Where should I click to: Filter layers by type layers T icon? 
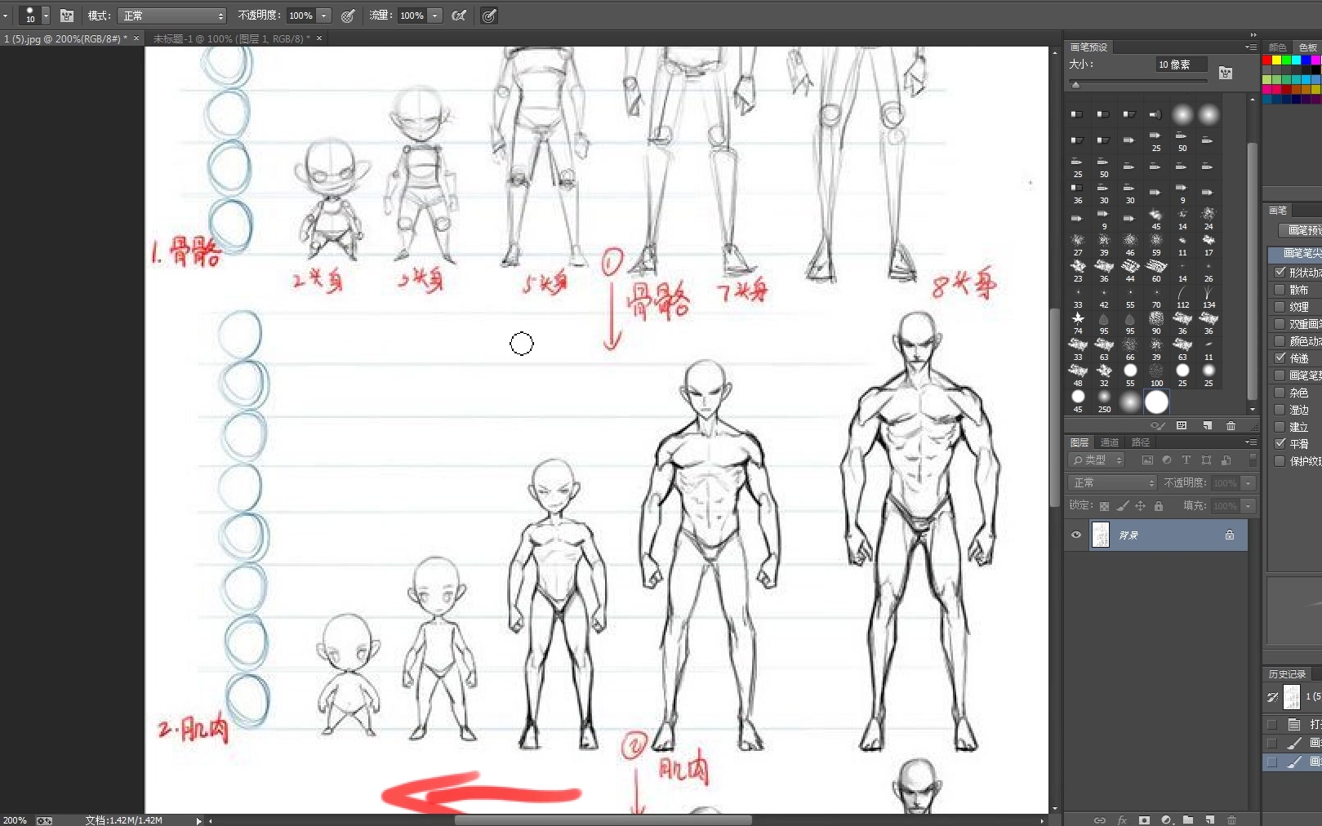pos(1186,460)
